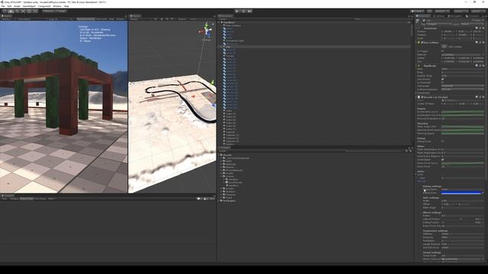The height and width of the screenshot is (274, 488).
Task: Click the Debug Color eyedropper icon
Action: click(483, 193)
